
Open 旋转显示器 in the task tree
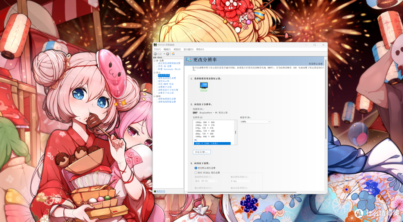coord(164,81)
